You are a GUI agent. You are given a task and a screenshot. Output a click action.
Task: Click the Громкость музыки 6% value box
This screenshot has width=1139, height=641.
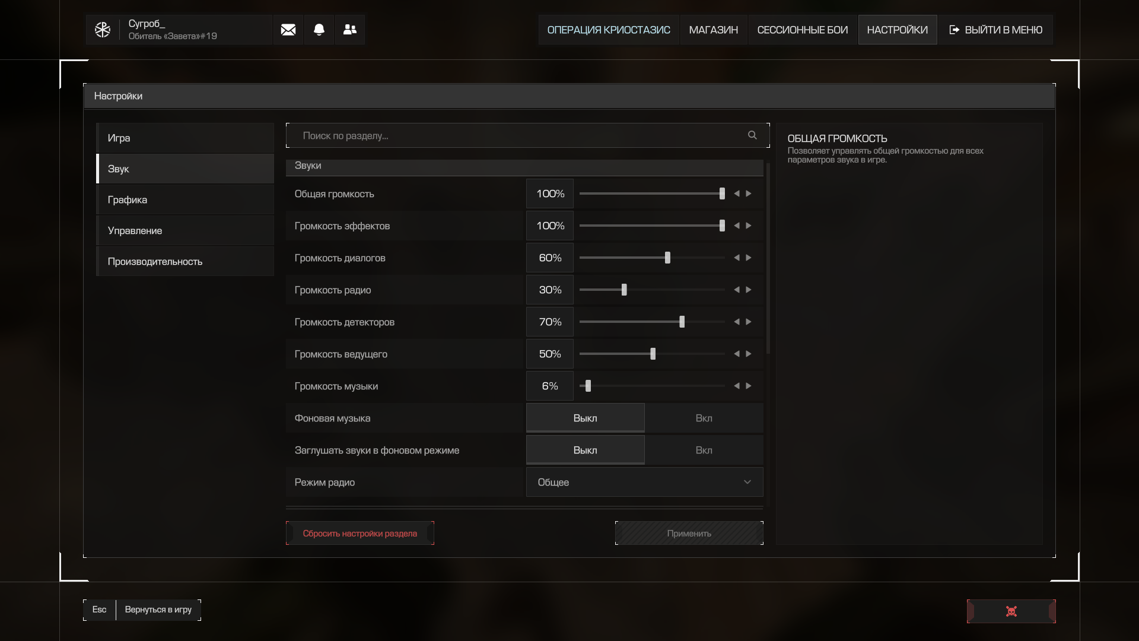(550, 386)
